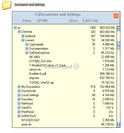The height and width of the screenshot is (133, 124).
Task: Expand the CppSample folder
Action: click(27, 44)
